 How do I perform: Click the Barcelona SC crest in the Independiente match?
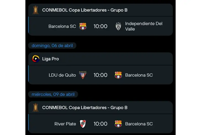coord(83,26)
